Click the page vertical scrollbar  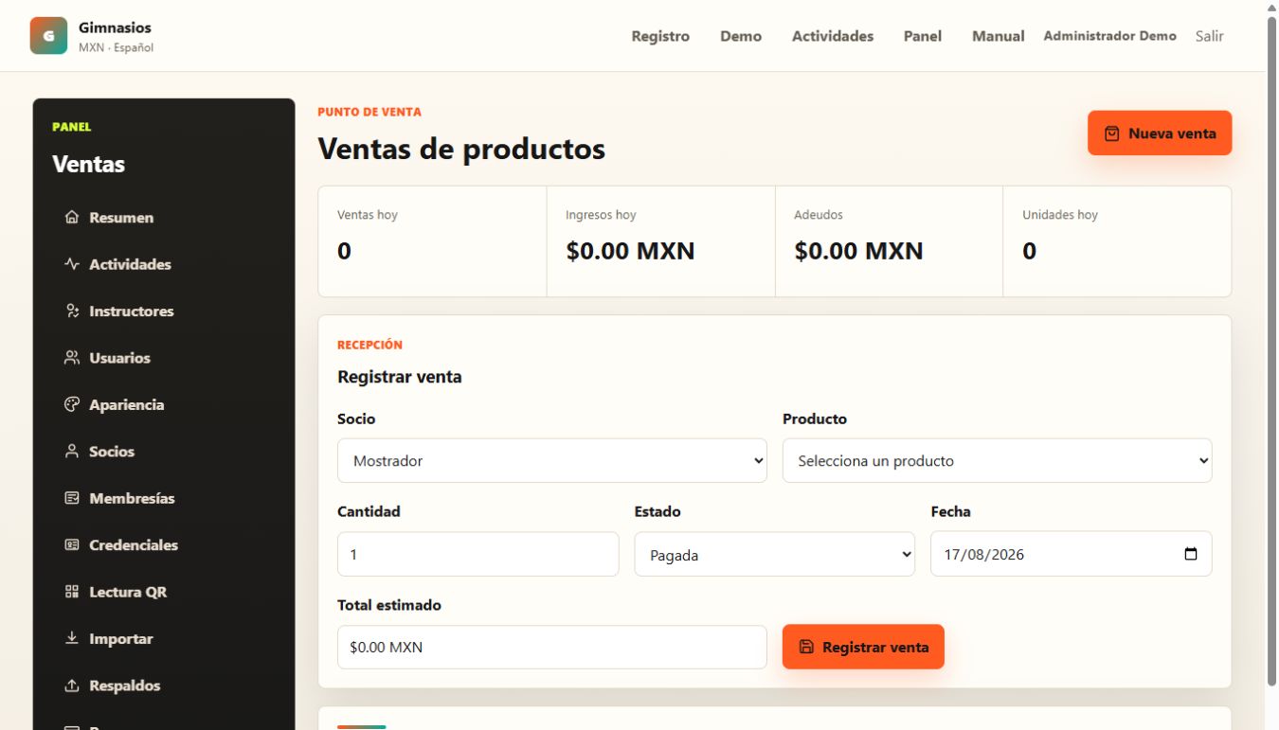[x=1271, y=352]
